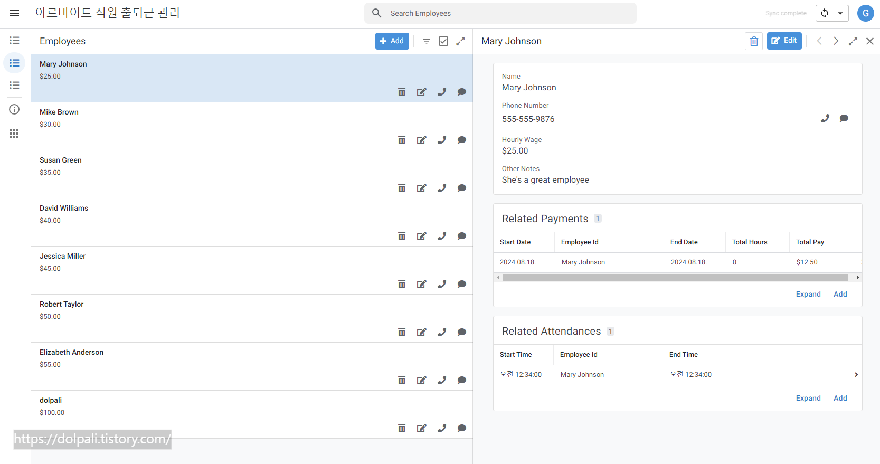880x464 pixels.
Task: Click the payments scrollbar left arrow
Action: (498, 277)
